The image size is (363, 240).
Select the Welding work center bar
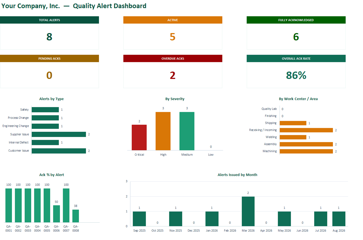click(x=293, y=137)
